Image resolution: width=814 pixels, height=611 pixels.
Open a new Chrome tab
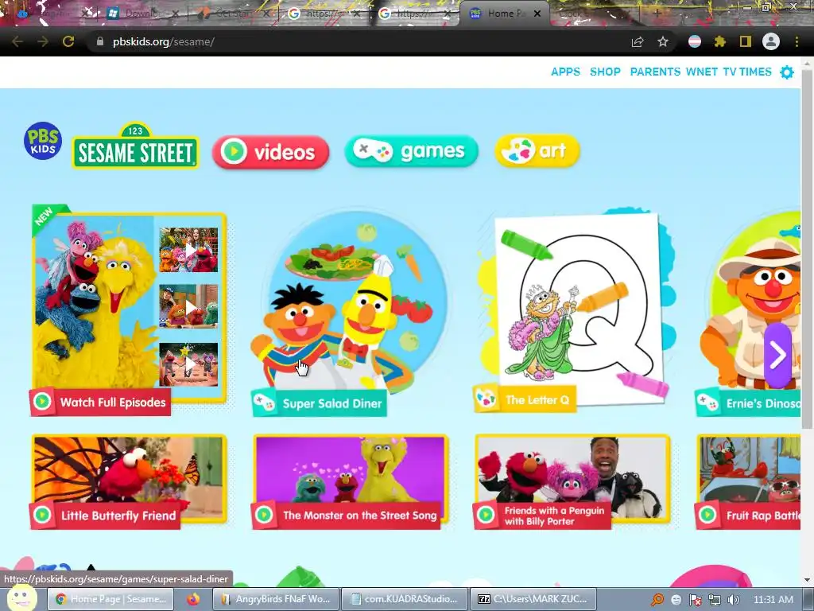[x=657, y=14]
